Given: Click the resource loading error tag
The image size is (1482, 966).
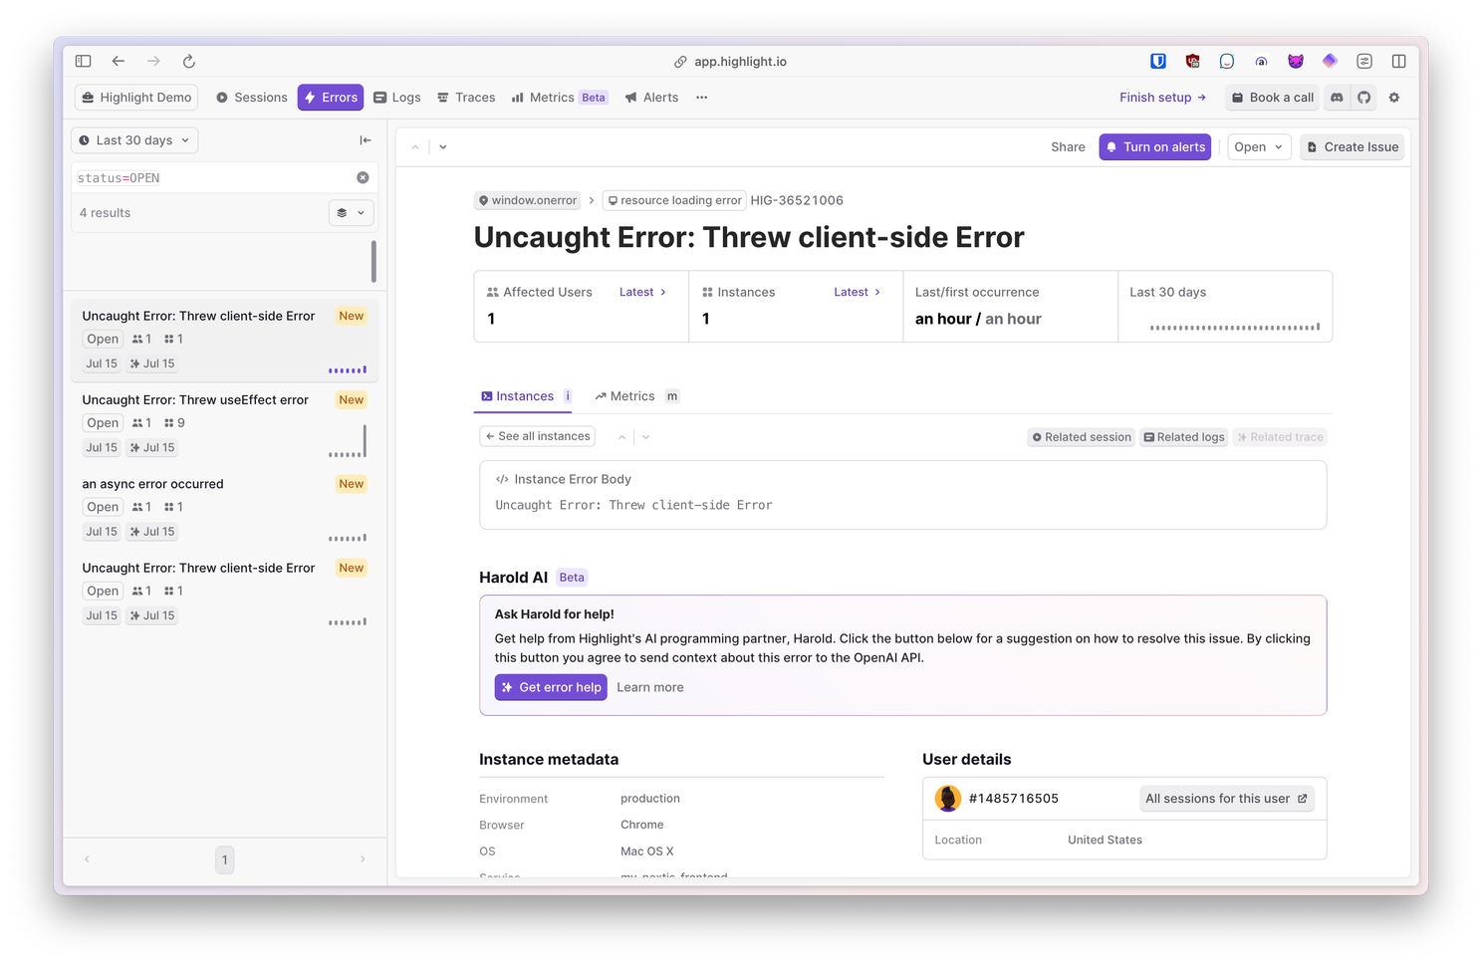Looking at the screenshot, I should tap(674, 200).
